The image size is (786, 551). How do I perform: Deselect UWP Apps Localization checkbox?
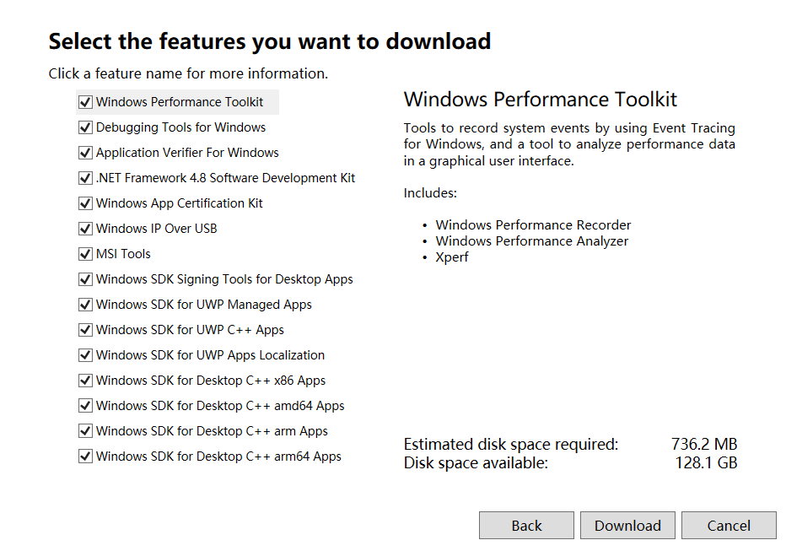85,356
